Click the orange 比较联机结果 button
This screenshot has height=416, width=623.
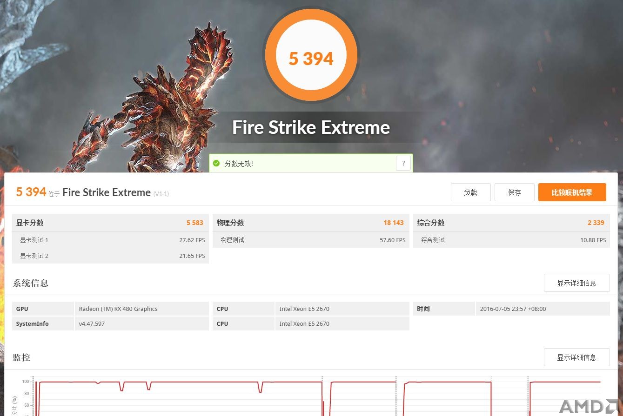pyautogui.click(x=572, y=192)
